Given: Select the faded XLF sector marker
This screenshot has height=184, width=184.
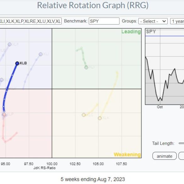Looking at the screenshot, I should (10, 44).
